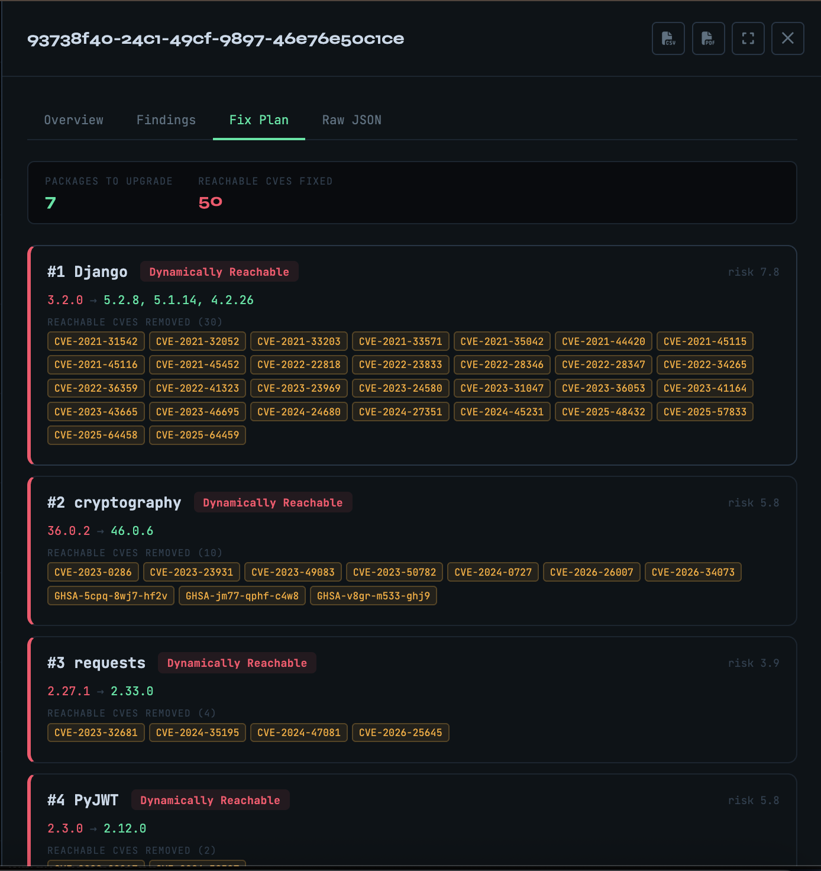
Task: Click the CVE-2023-50782 badge
Action: point(395,572)
